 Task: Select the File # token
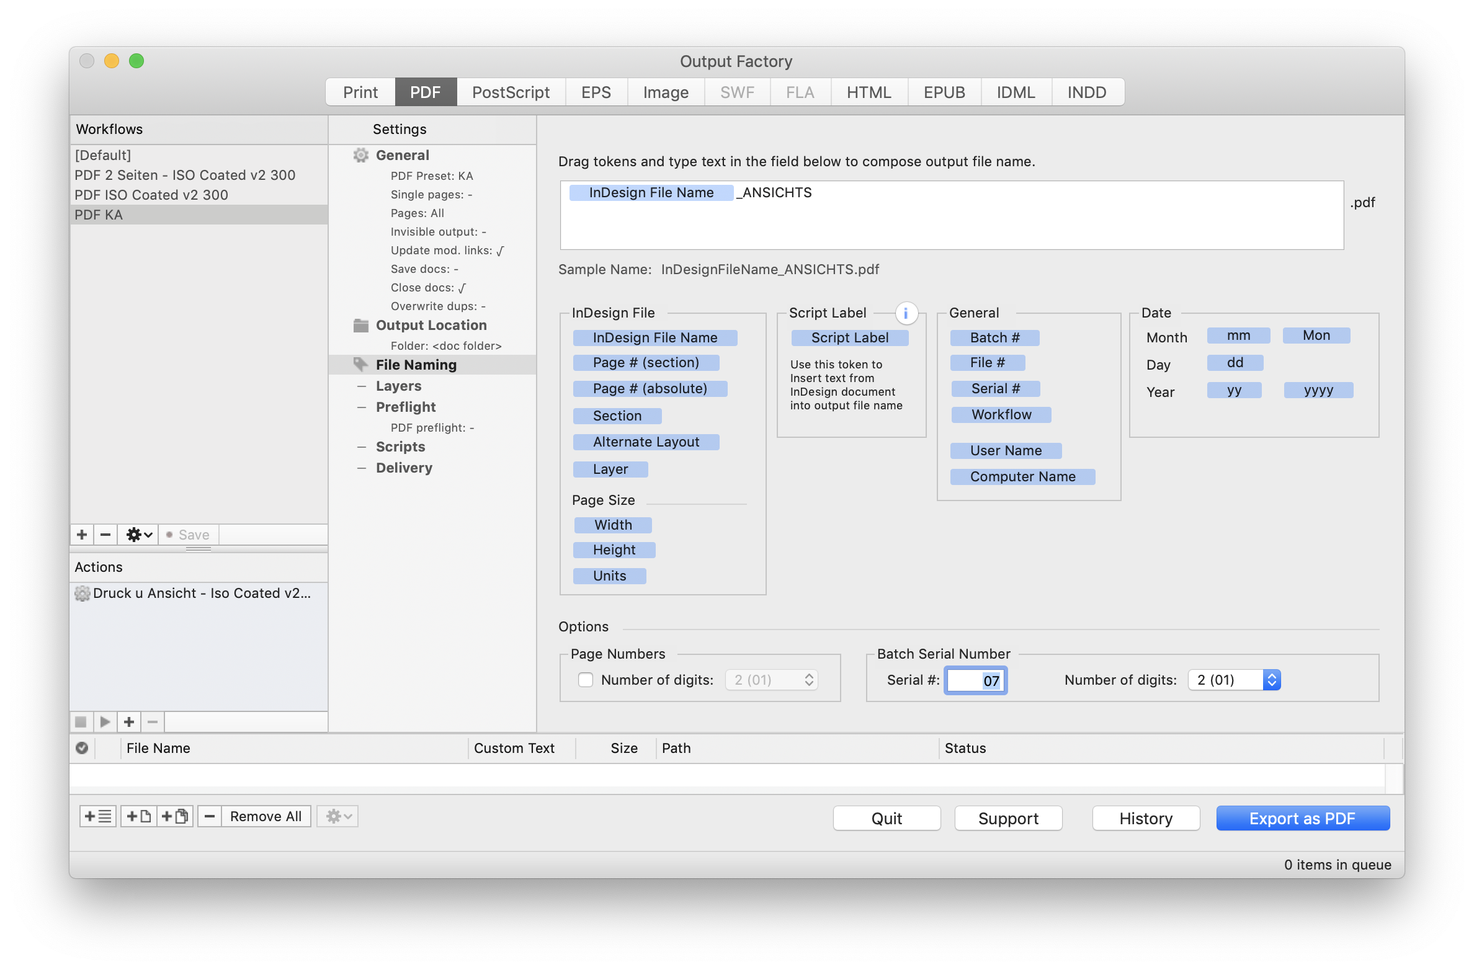pos(987,362)
